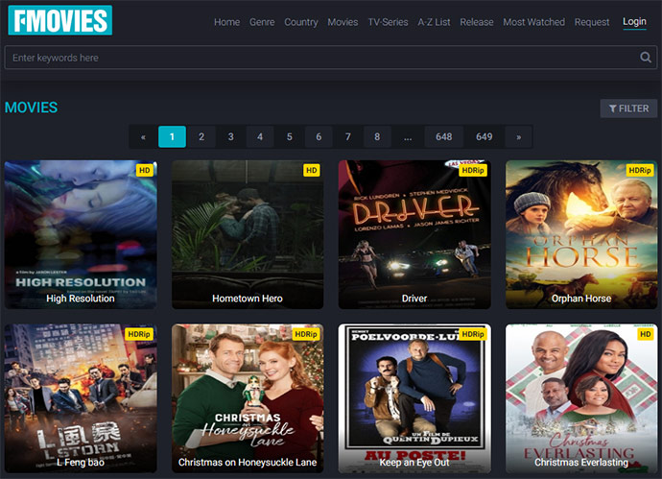Go to page 7

pos(348,137)
